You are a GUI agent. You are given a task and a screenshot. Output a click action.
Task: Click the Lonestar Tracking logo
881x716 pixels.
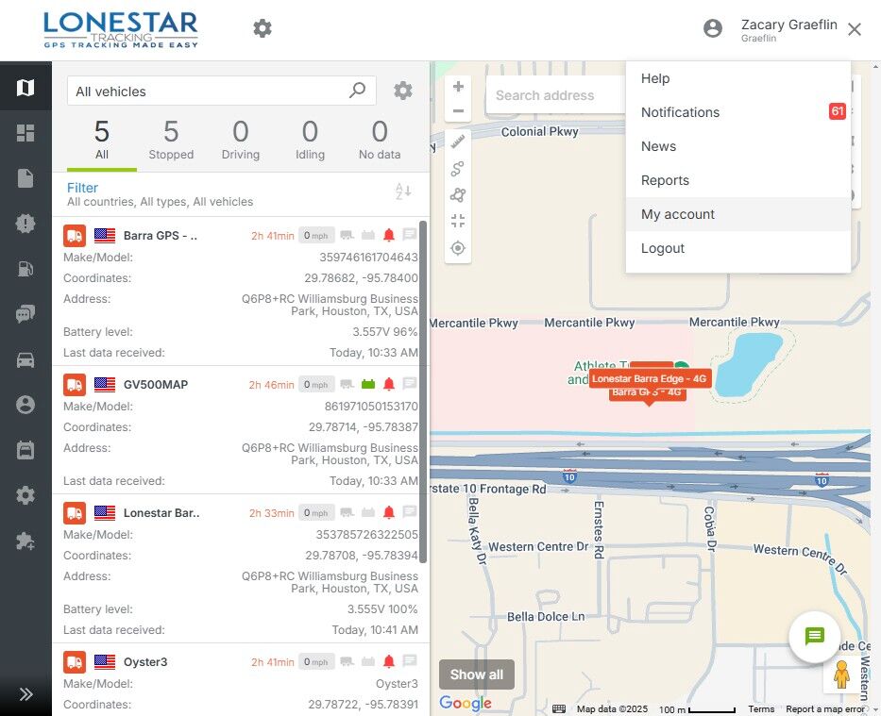[x=121, y=30]
